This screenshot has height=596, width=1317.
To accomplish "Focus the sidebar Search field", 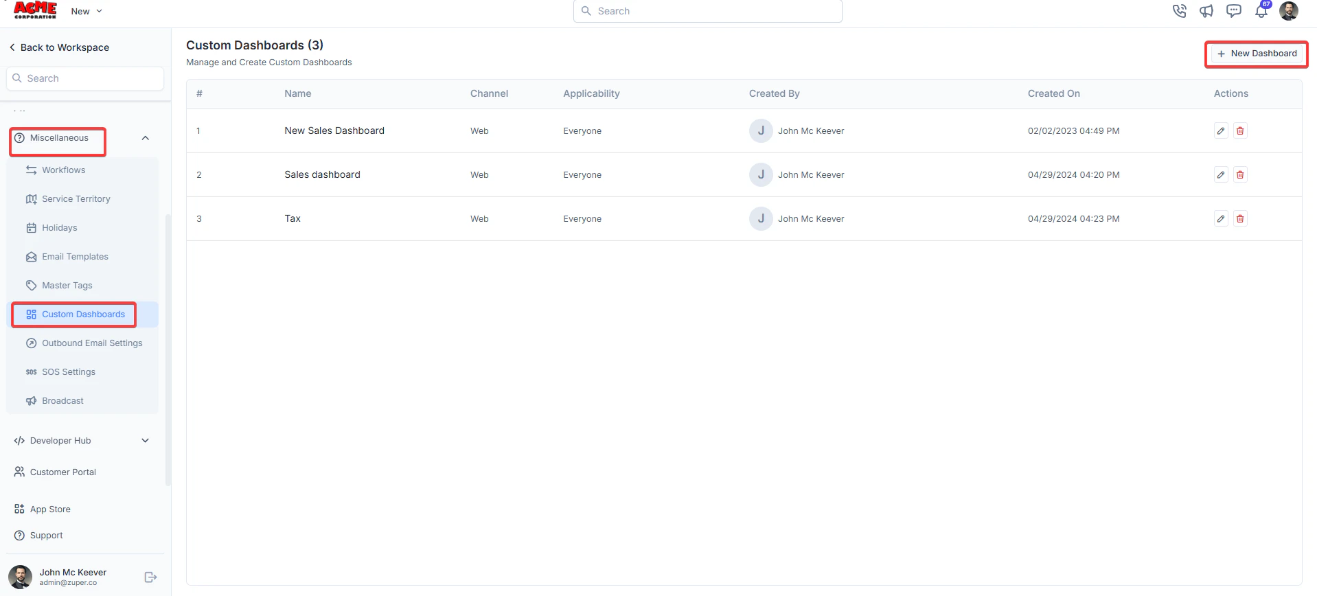I will [x=85, y=78].
